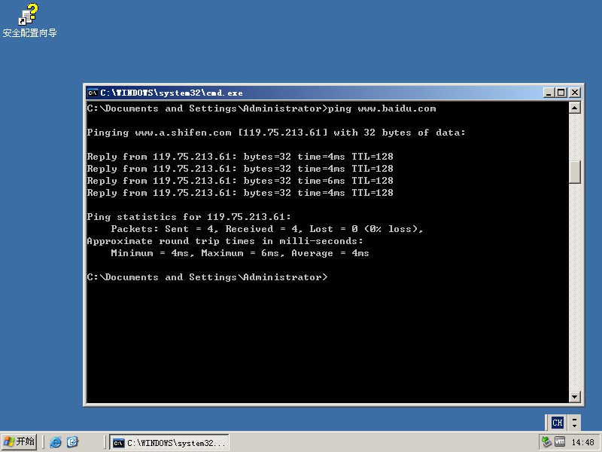The height and width of the screenshot is (452, 602).
Task: Open the 安全配置向导 desktop shortcut
Action: [29, 21]
